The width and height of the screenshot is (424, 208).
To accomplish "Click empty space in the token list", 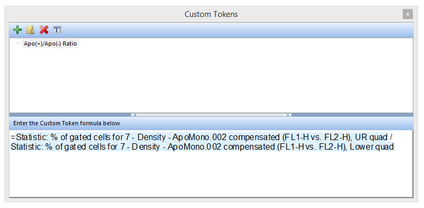I will tap(211, 80).
